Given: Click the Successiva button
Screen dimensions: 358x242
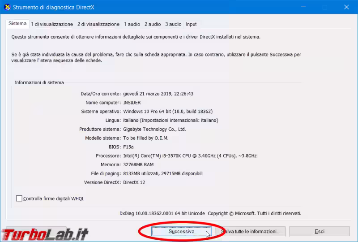Looking at the screenshot, I should click(182, 232).
